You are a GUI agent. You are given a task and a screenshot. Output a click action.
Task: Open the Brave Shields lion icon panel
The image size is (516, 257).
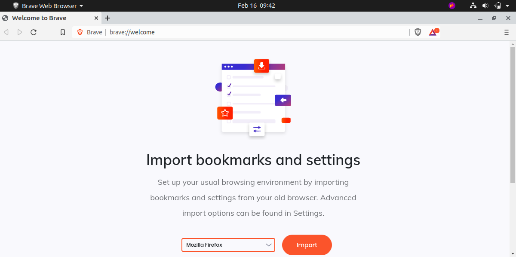coord(418,32)
